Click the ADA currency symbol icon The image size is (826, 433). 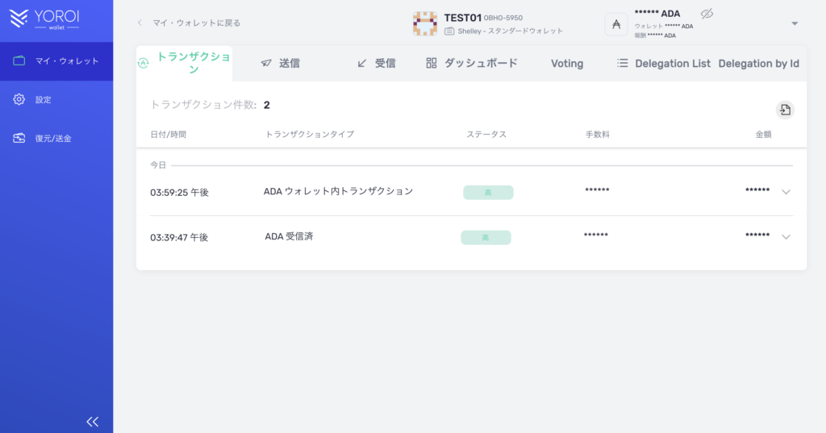[616, 24]
